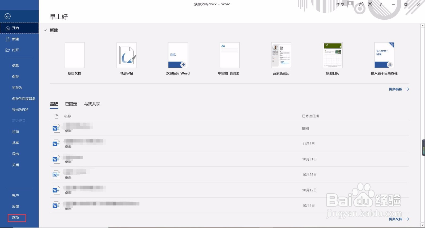The width and height of the screenshot is (425, 228).
Task: Click the open folder icon beside 打开
Action: click(8, 50)
